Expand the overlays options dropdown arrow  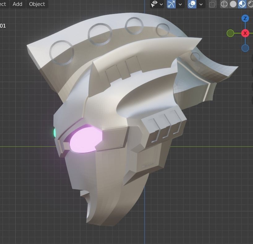(x=201, y=4)
